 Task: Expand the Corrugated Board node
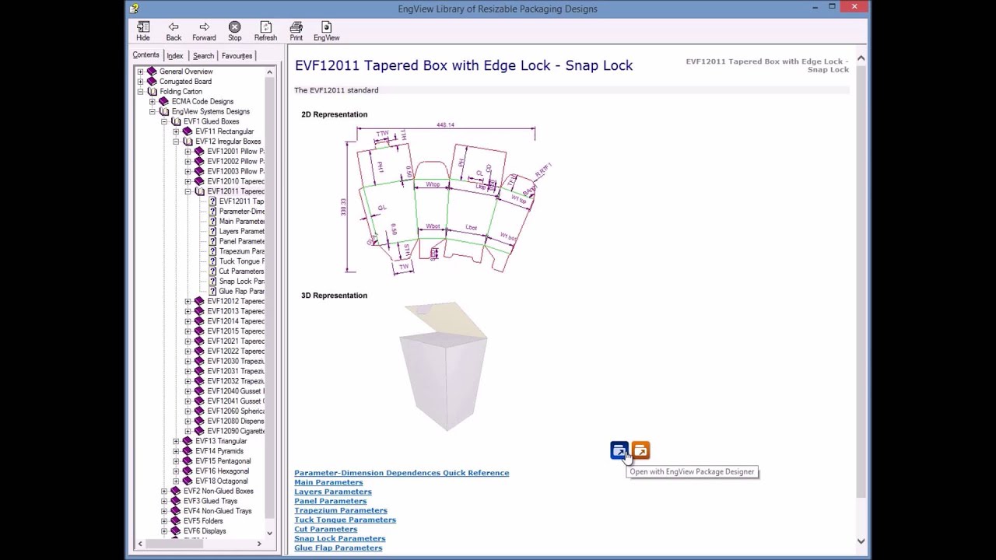pos(140,82)
